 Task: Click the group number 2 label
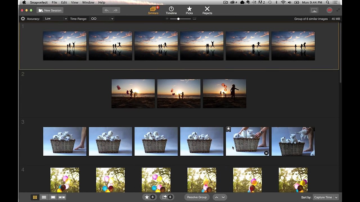23,74
